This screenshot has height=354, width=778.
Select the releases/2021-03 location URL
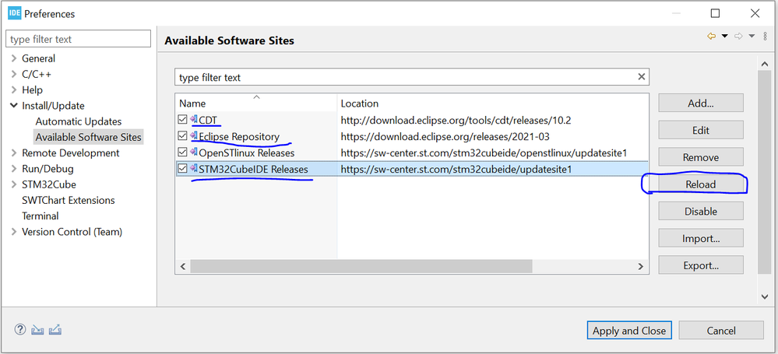[x=445, y=136]
